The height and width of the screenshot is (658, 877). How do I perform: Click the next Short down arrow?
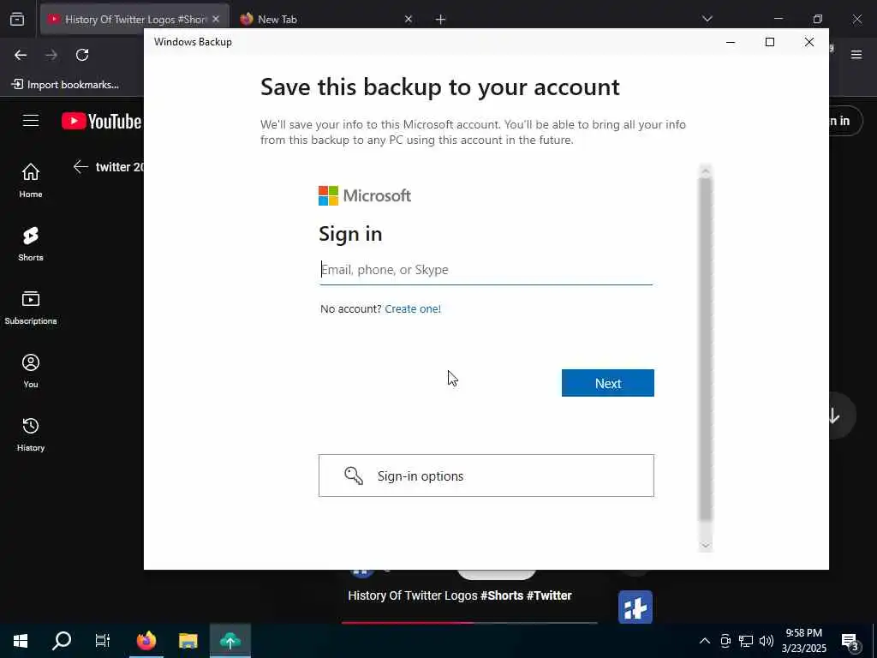coord(833,416)
